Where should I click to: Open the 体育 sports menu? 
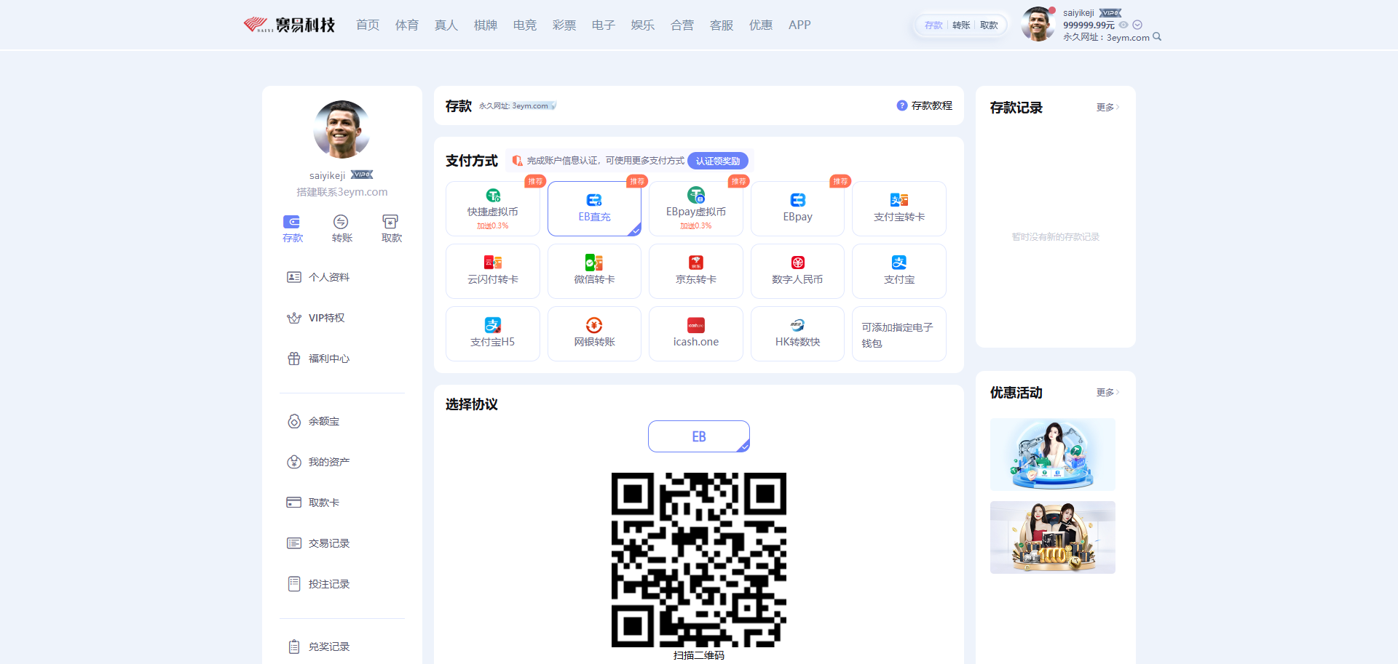point(406,25)
